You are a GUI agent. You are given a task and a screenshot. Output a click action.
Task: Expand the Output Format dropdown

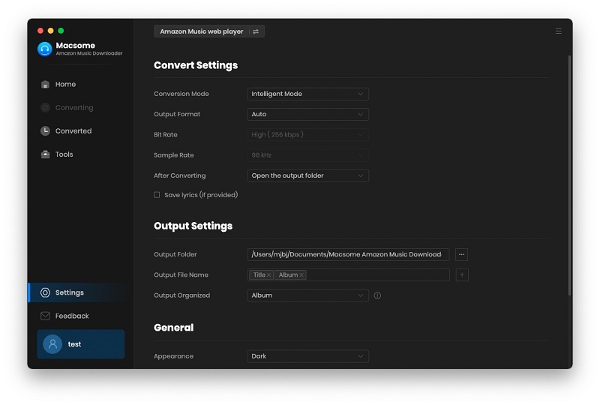coord(308,114)
